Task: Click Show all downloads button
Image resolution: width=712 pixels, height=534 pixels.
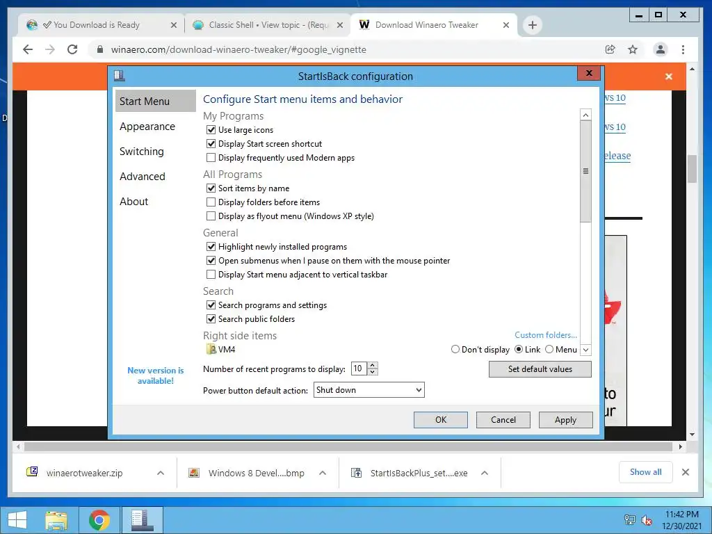Action: click(x=645, y=472)
